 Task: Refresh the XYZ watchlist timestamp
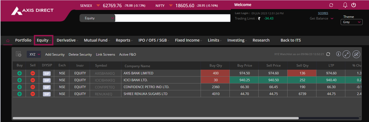click(328, 54)
